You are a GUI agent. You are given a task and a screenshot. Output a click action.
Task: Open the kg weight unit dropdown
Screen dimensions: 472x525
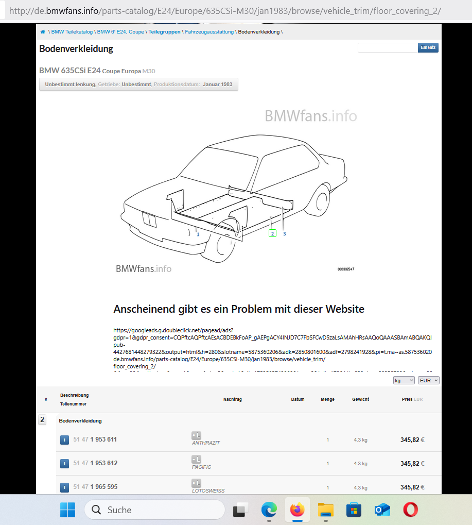(x=404, y=380)
